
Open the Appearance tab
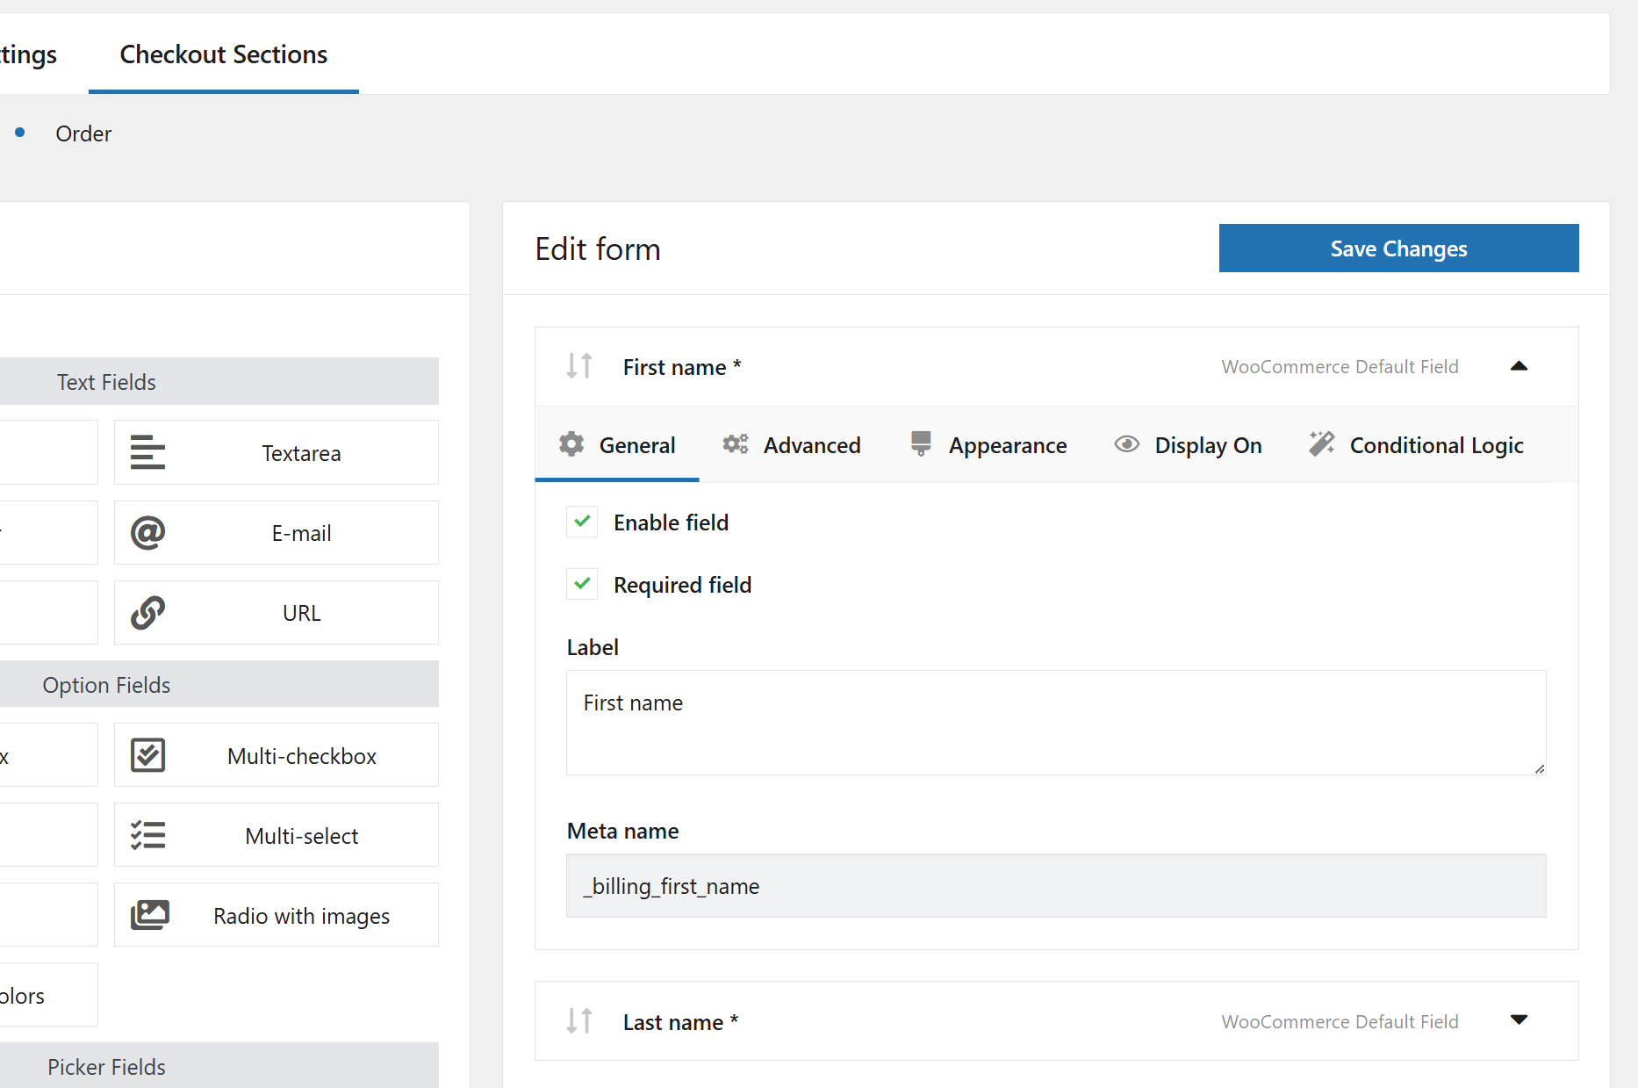click(988, 445)
